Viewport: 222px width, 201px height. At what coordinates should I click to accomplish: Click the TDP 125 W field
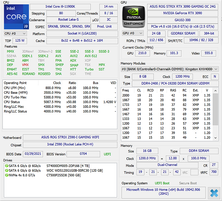click(x=20, y=41)
